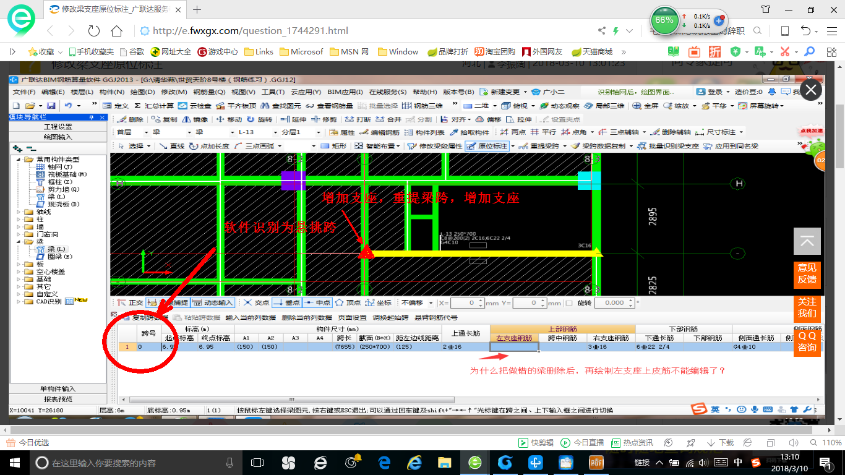The image size is (845, 475).
Task: Click 编辑钢筋 edit rebar tool
Action: coord(379,132)
